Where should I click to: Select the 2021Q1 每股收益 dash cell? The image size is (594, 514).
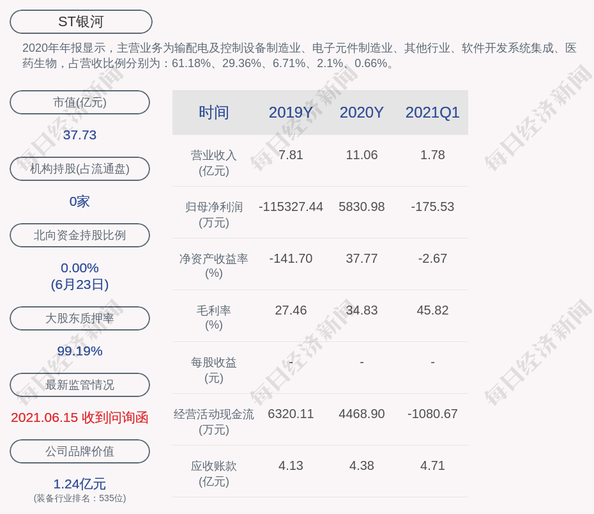click(x=432, y=362)
